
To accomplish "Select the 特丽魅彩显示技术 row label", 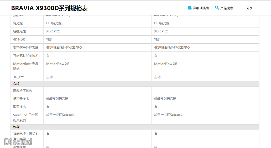I will pos(26,56).
